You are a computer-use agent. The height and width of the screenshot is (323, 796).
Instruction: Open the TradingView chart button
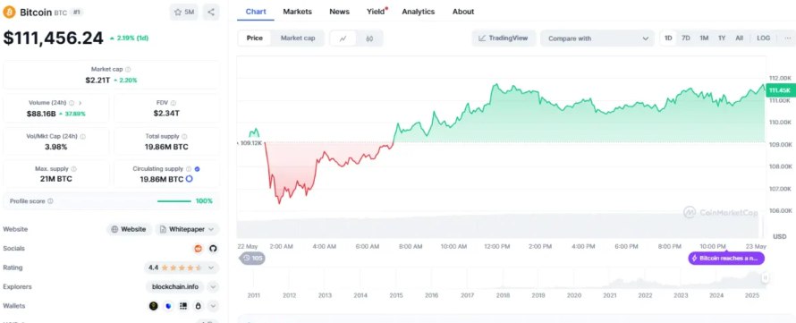point(504,38)
